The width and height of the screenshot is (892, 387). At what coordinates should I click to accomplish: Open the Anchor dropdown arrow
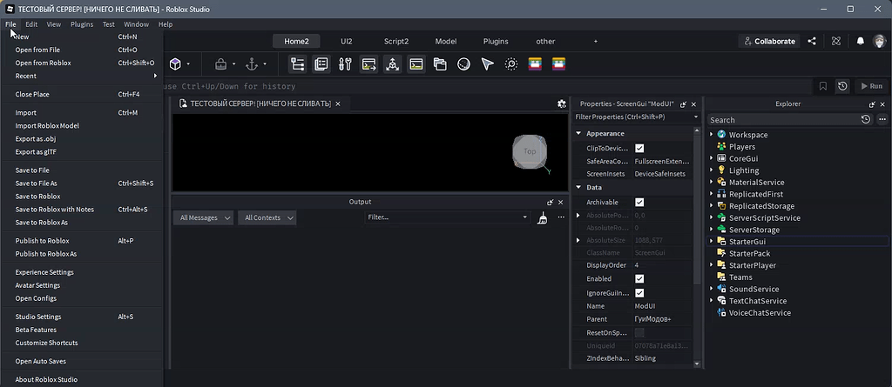(265, 64)
